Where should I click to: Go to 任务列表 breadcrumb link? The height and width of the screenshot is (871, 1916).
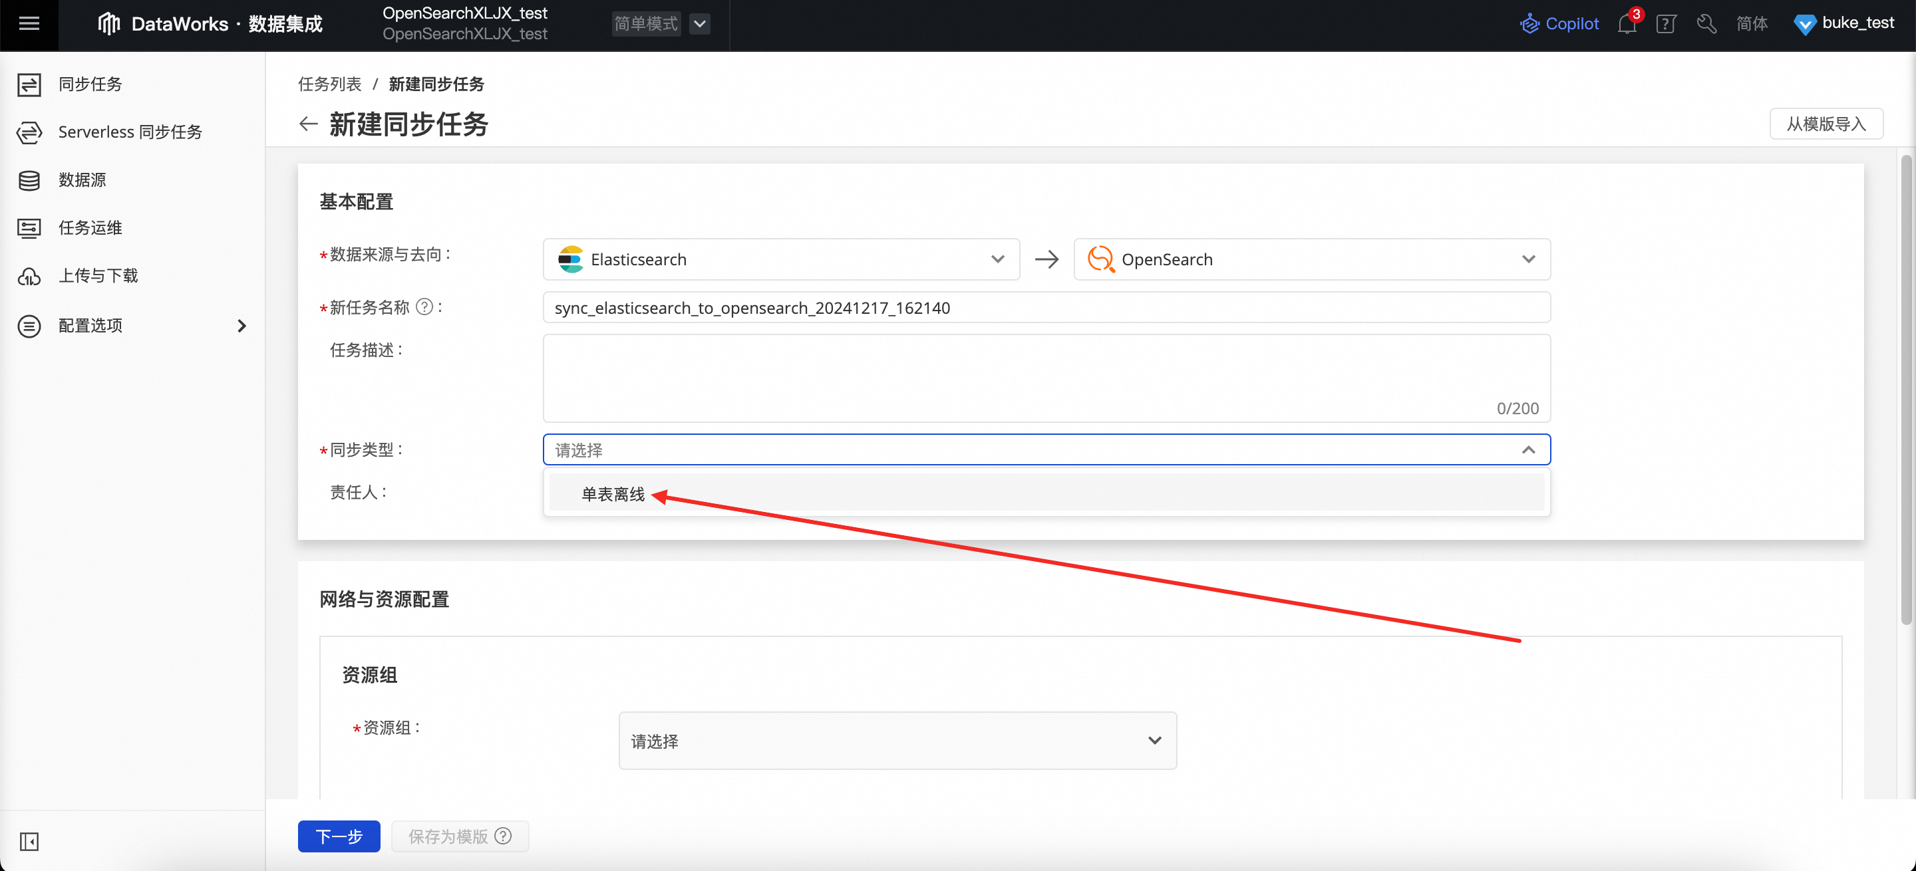(x=329, y=84)
